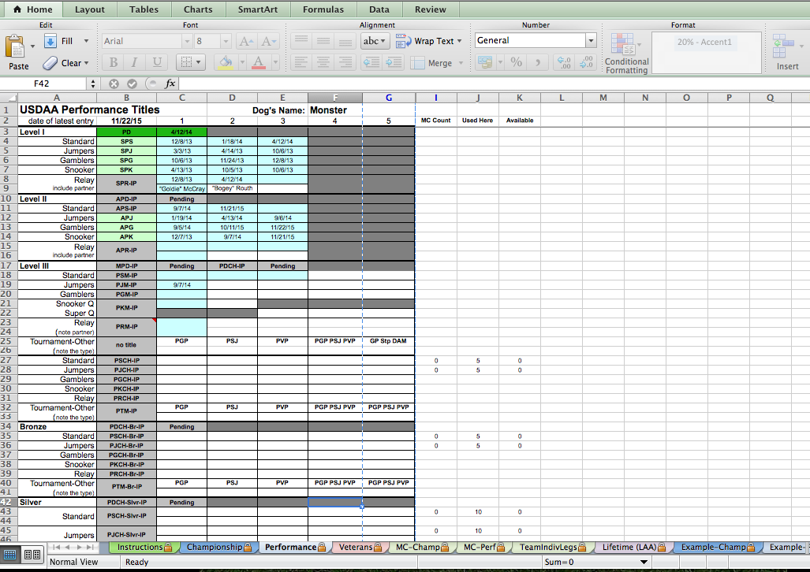Apply the currency number format icon

484,62
